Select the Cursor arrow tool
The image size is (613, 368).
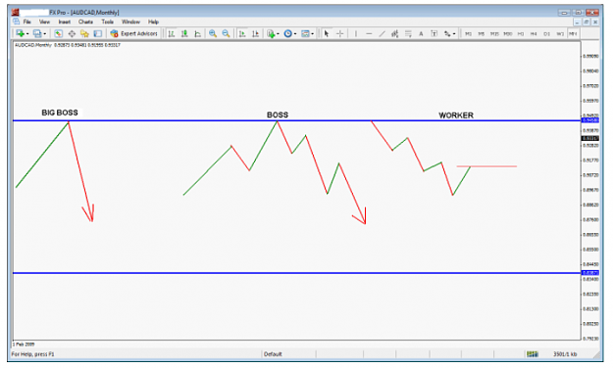[x=327, y=33]
